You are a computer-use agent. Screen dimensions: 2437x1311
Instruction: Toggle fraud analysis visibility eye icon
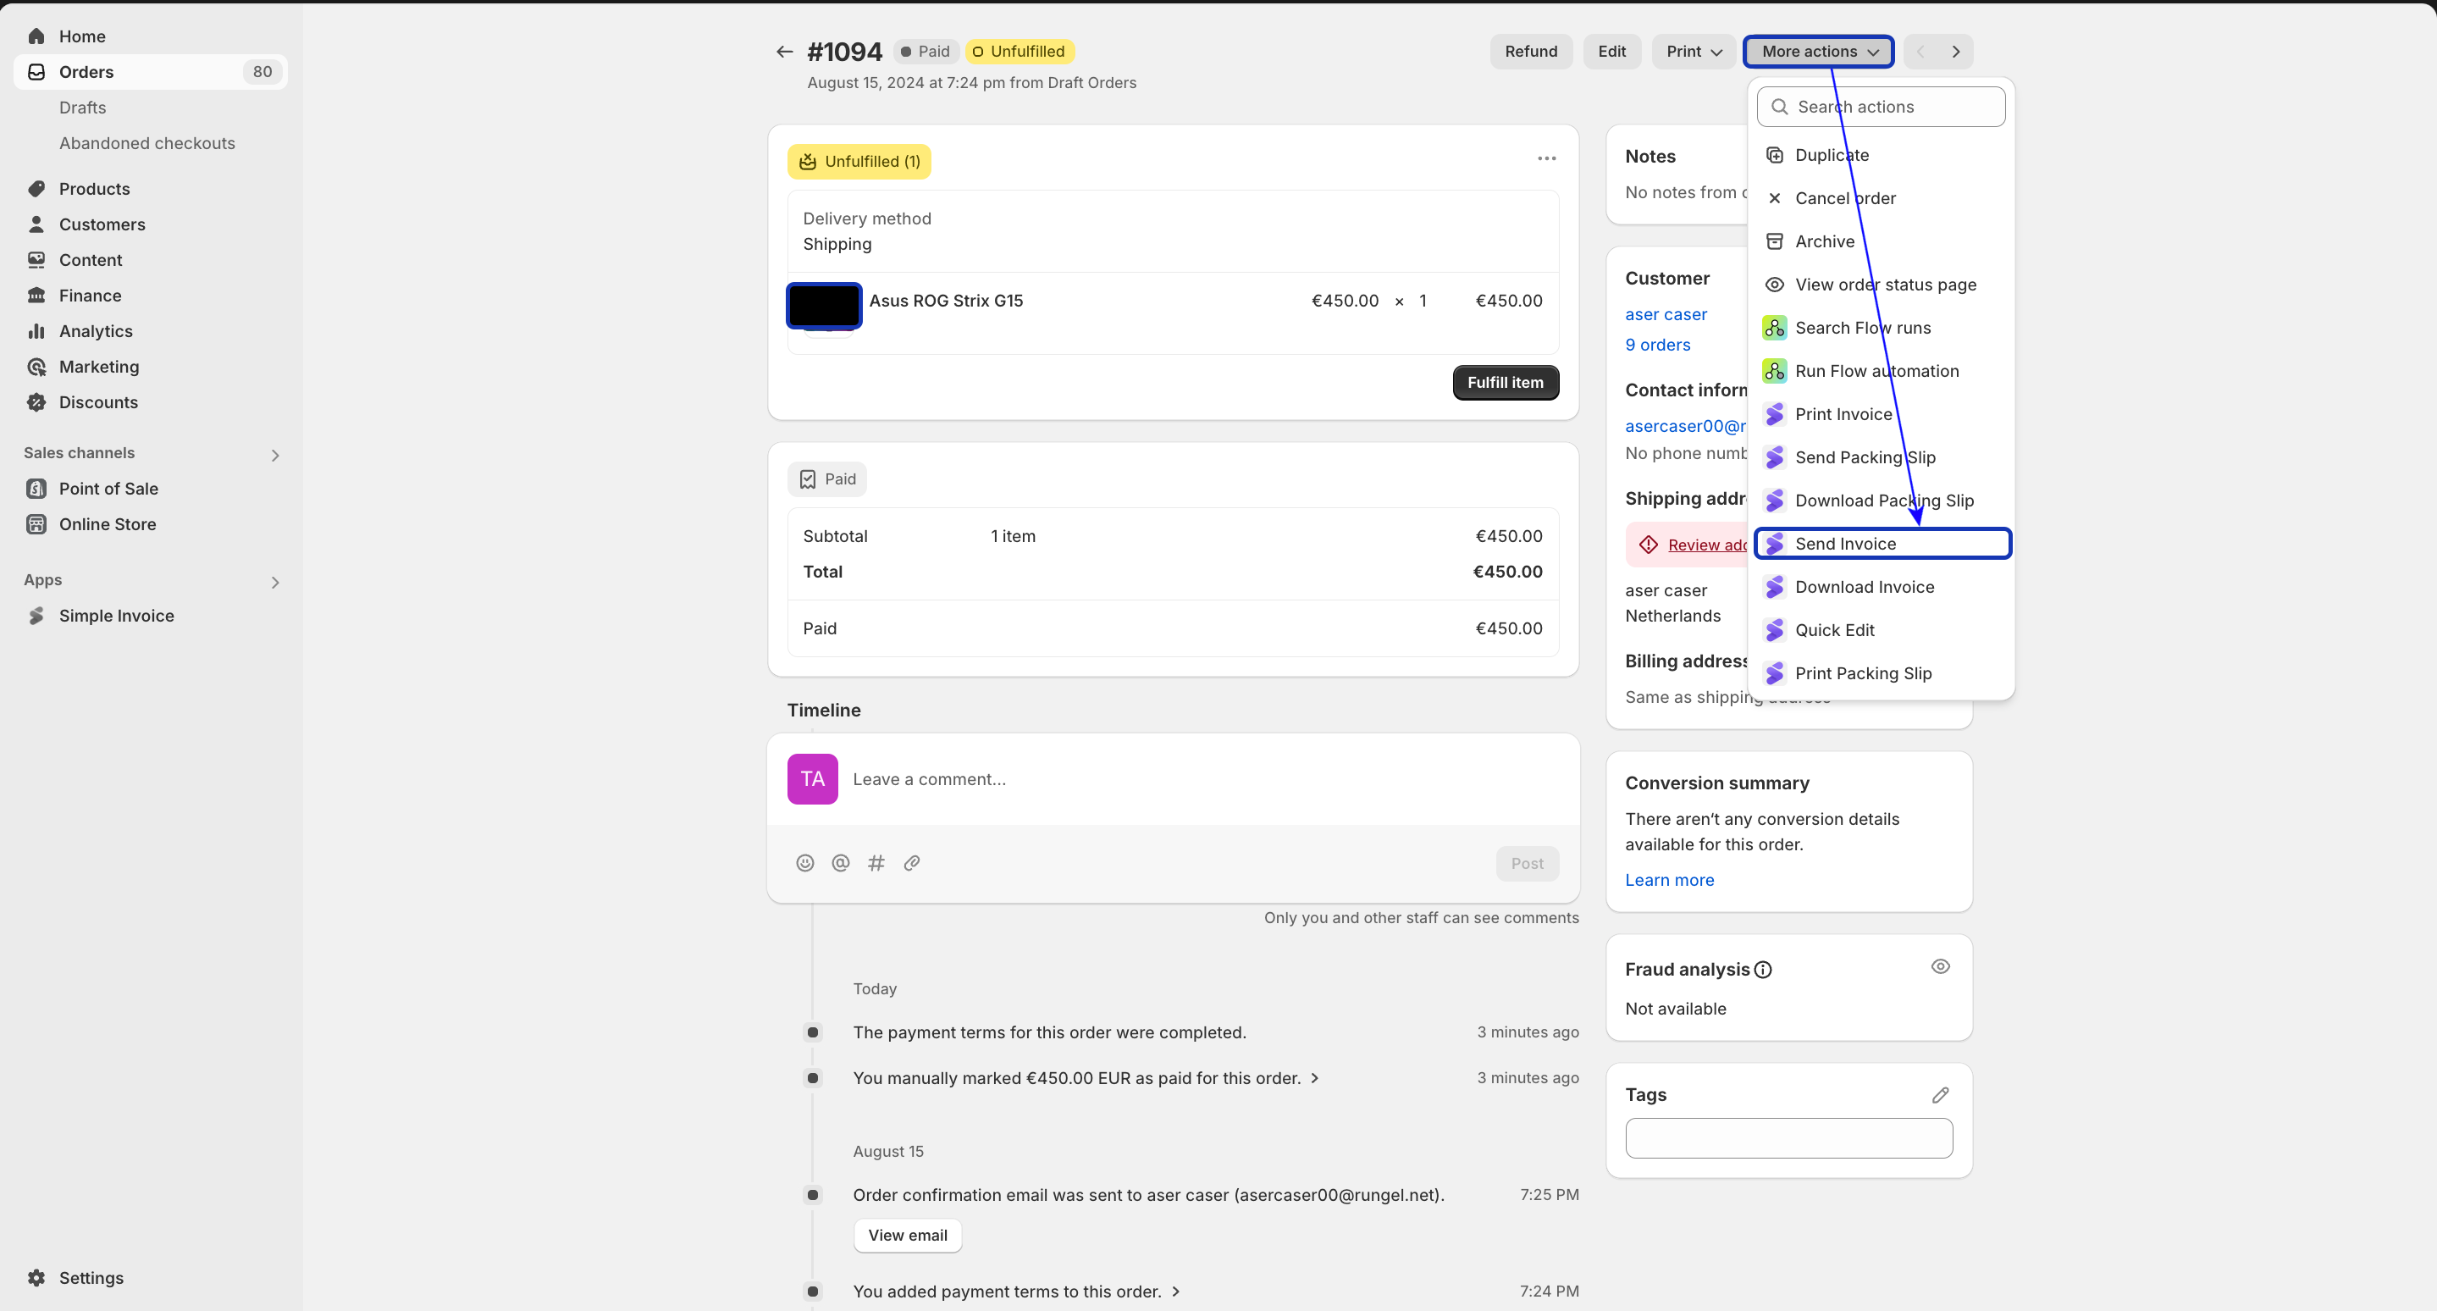(1939, 966)
